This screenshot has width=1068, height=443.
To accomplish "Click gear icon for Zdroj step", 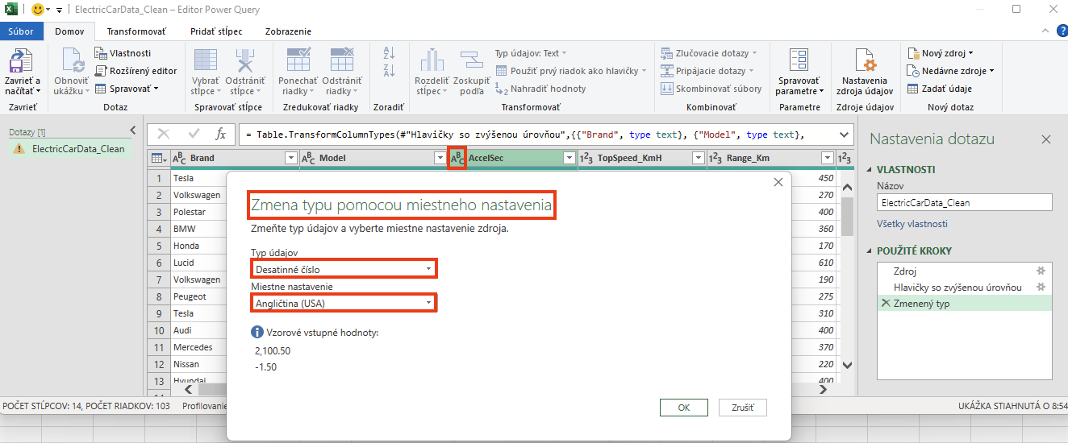I will (1041, 271).
